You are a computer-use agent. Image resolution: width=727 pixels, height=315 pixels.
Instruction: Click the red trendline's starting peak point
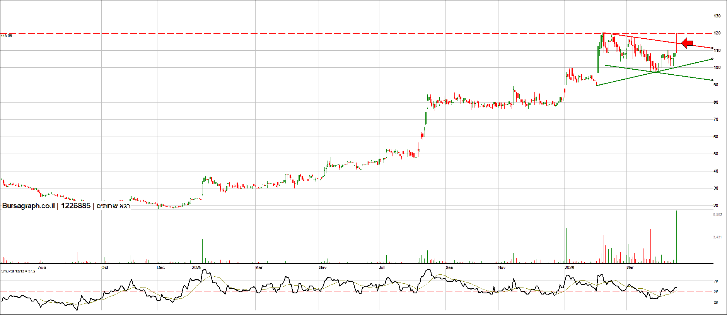[603, 33]
